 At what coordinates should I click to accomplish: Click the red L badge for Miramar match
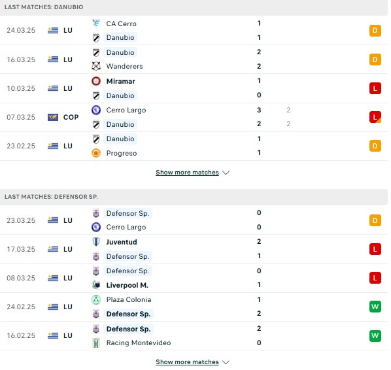(x=375, y=88)
